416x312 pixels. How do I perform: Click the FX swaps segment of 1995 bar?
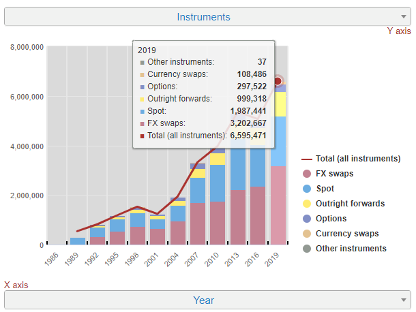coord(117,238)
